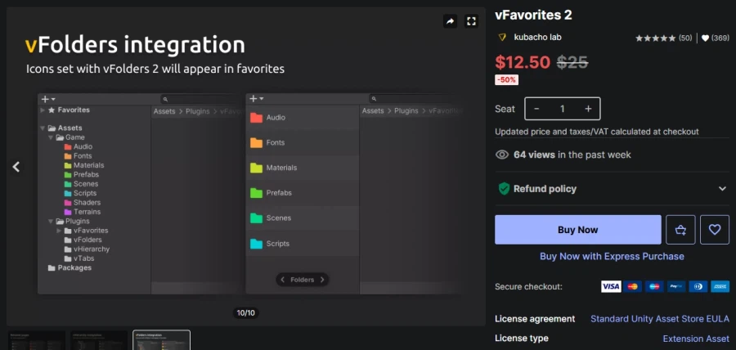Click Assets in left breadcrumb
The height and width of the screenshot is (350, 736).
[x=164, y=111]
